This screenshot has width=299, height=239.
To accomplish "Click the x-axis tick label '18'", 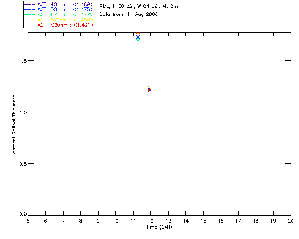I will [256, 221].
